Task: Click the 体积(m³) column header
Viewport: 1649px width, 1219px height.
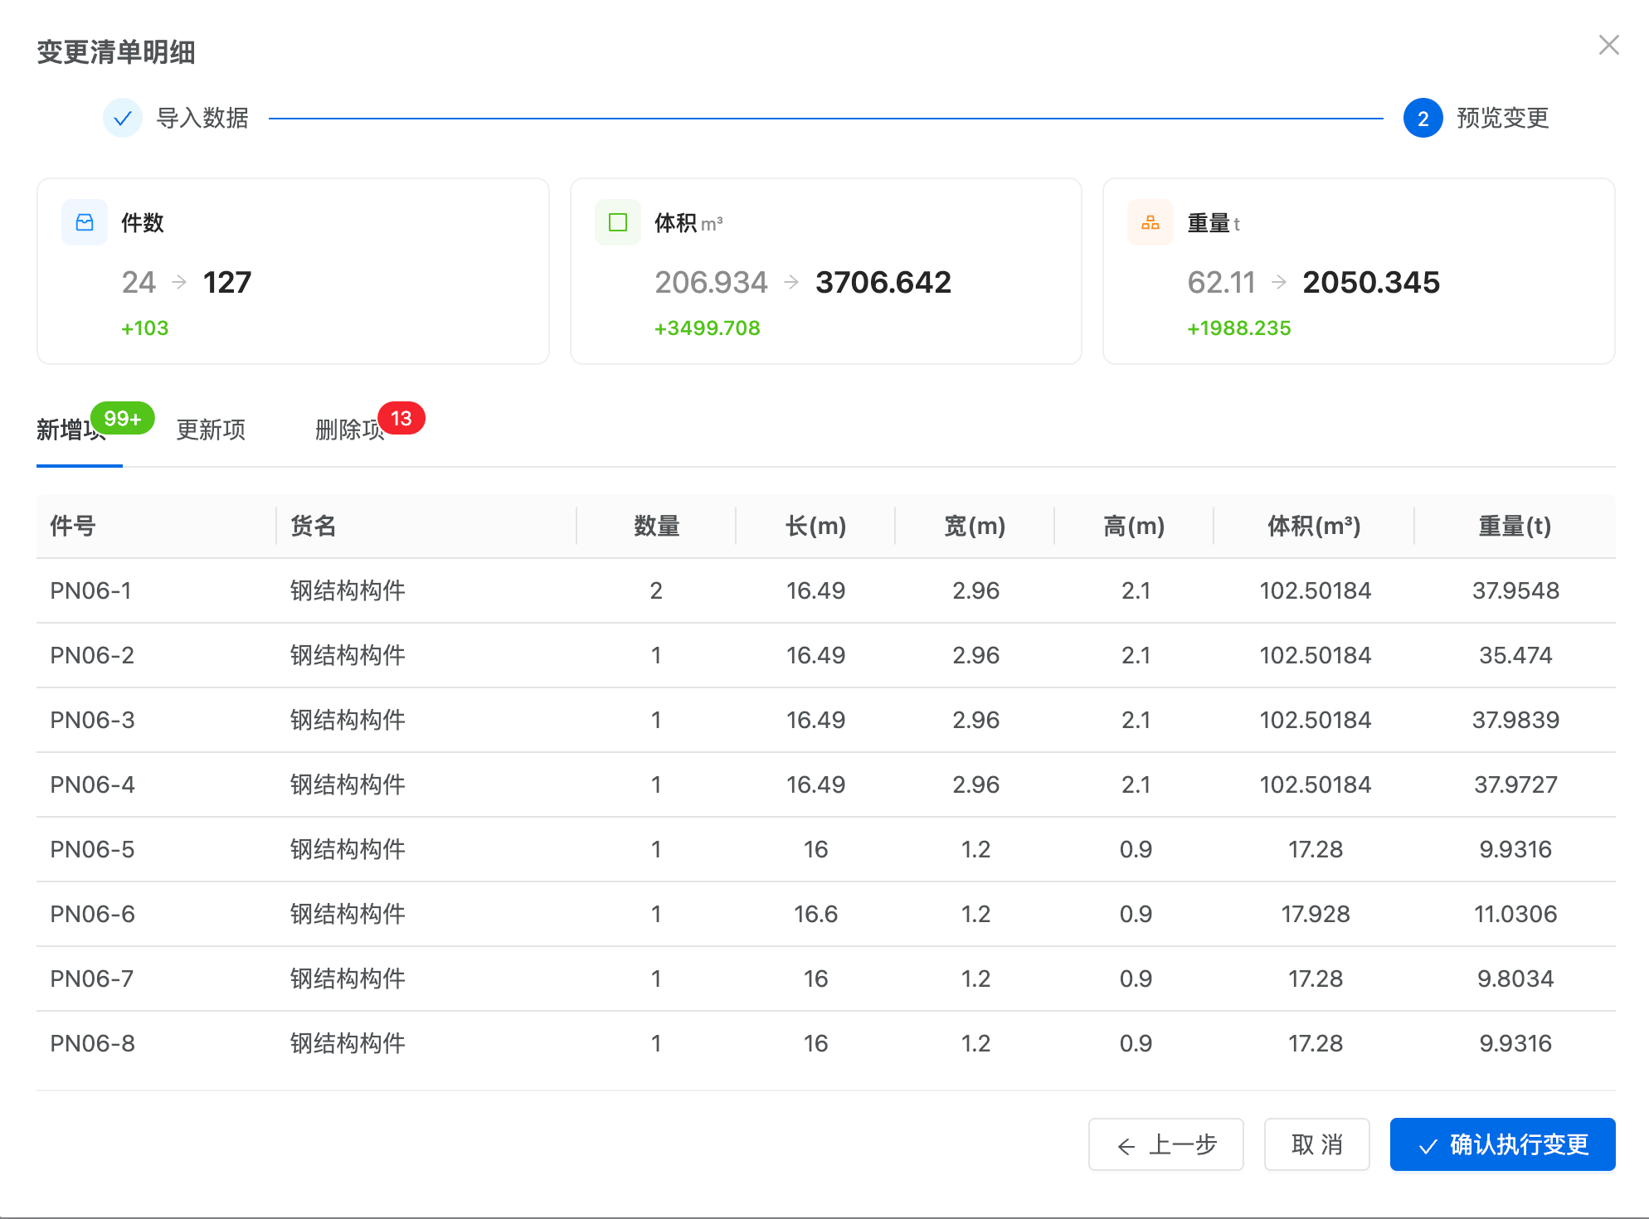Action: click(1314, 526)
